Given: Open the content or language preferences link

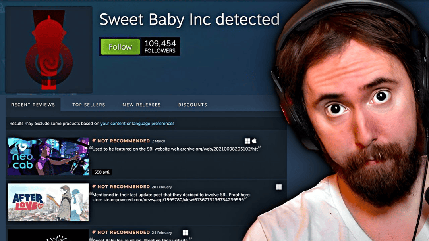Looking at the screenshot, I should click(x=137, y=124).
